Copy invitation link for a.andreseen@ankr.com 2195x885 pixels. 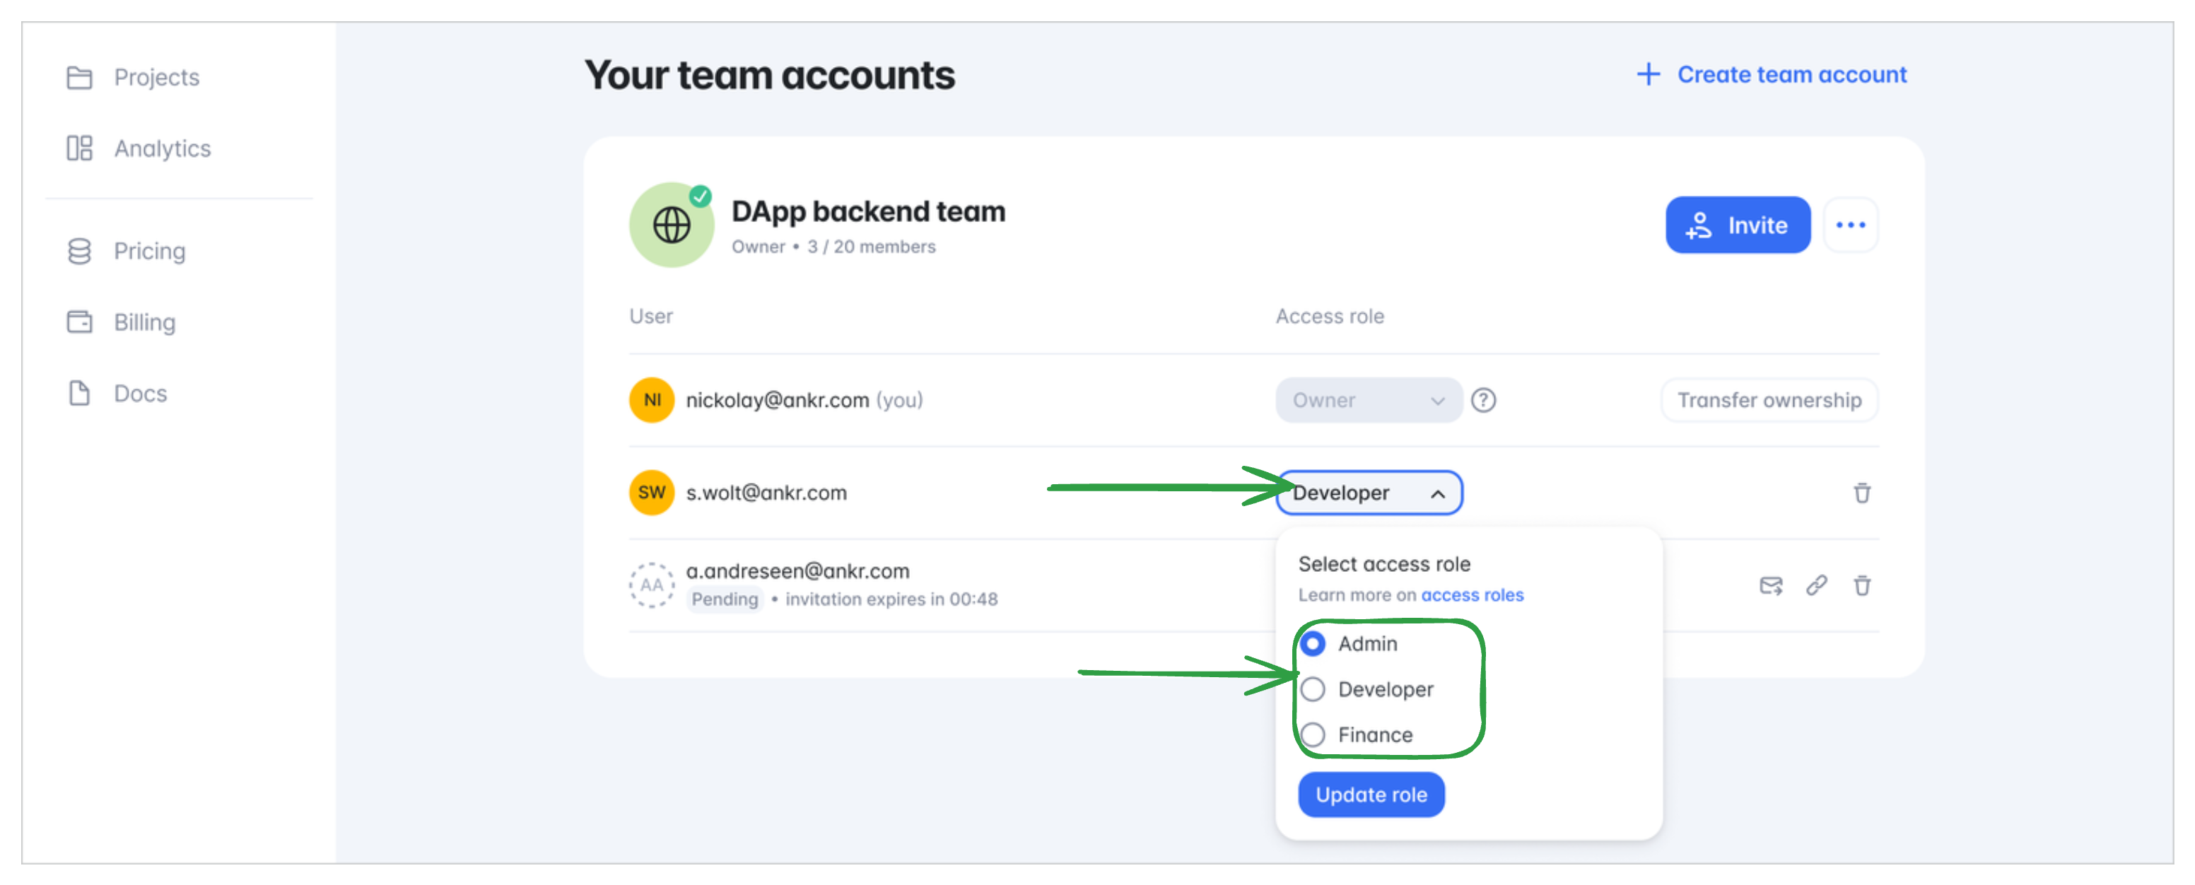click(x=1817, y=585)
